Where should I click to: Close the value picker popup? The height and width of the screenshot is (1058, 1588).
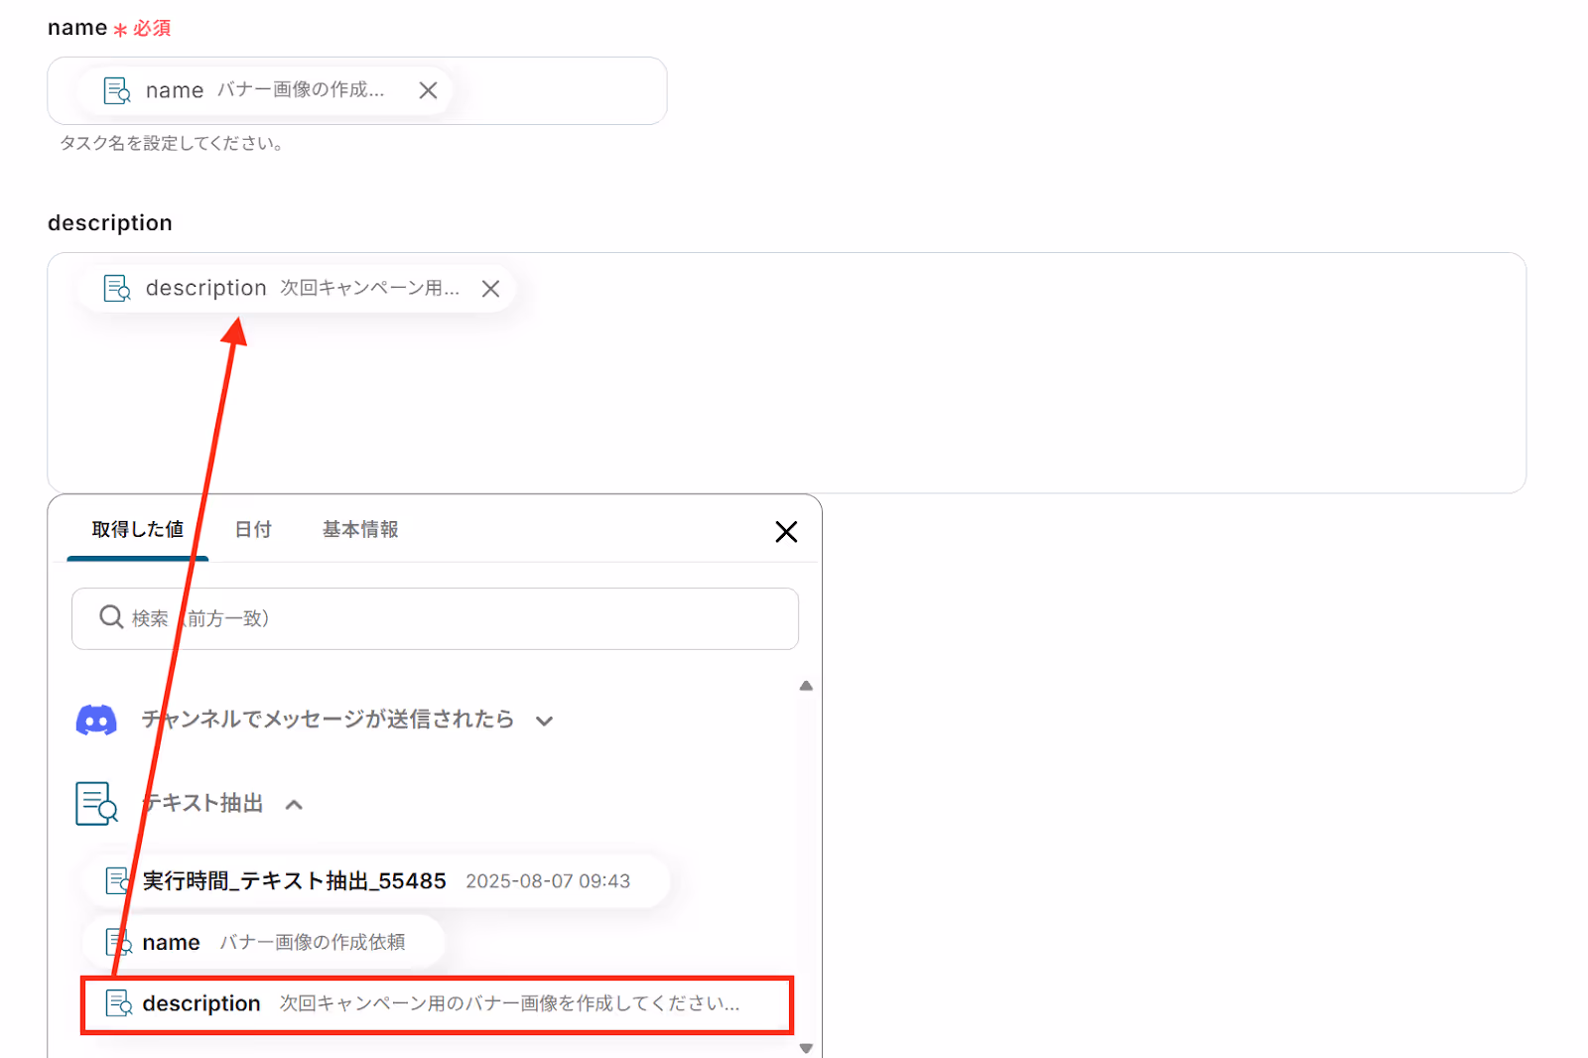pyautogui.click(x=786, y=532)
